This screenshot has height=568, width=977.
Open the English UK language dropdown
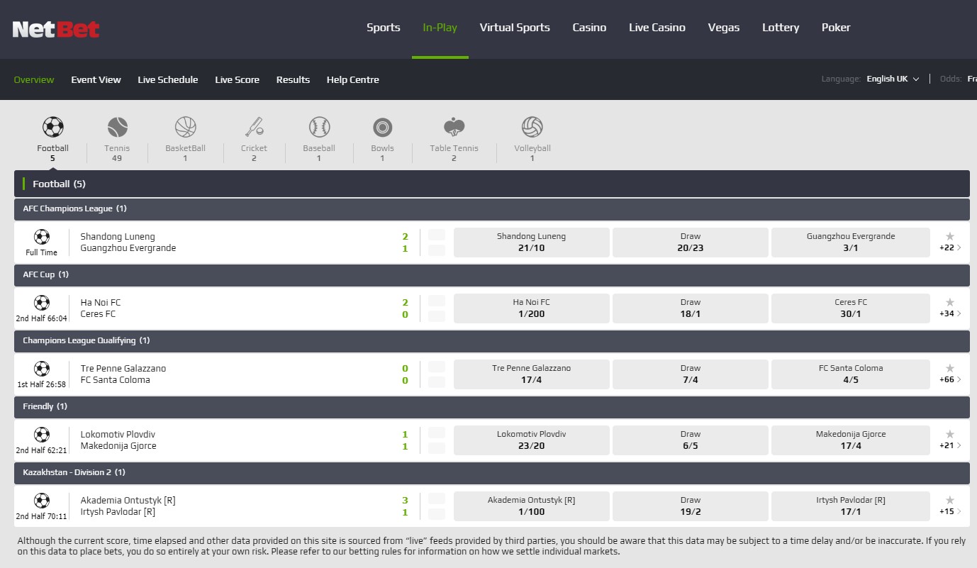pyautogui.click(x=893, y=79)
